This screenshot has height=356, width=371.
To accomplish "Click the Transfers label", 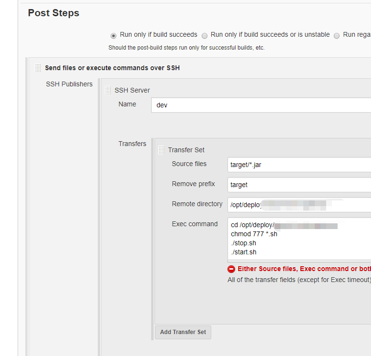I will 132,144.
